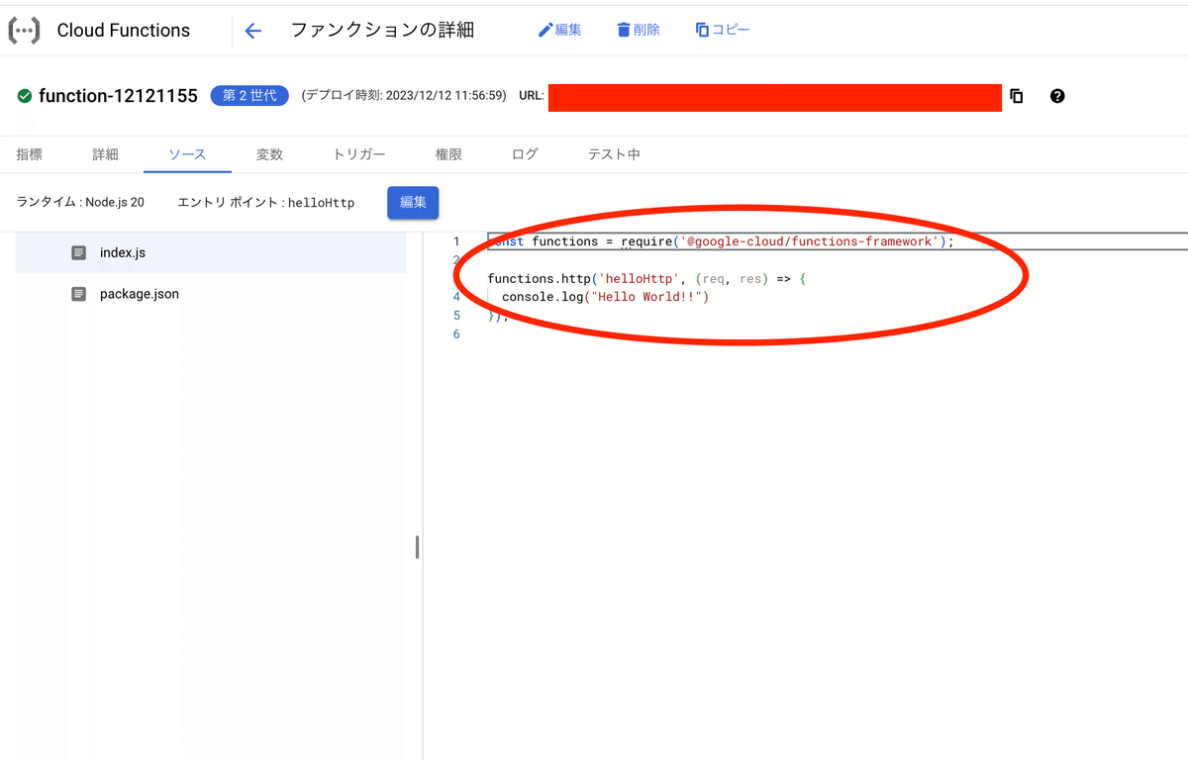Click the index.js file icon
The image size is (1188, 760).
pyautogui.click(x=79, y=252)
